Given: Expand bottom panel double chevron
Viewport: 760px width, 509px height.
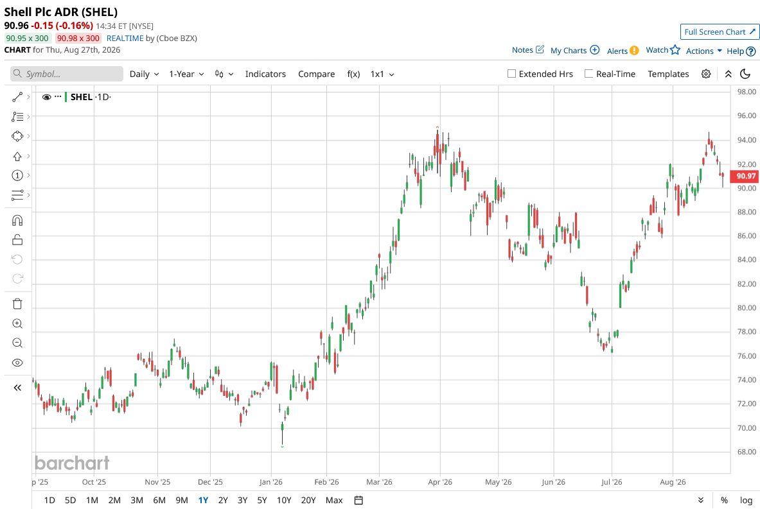Looking at the screenshot, I should click(x=701, y=500).
